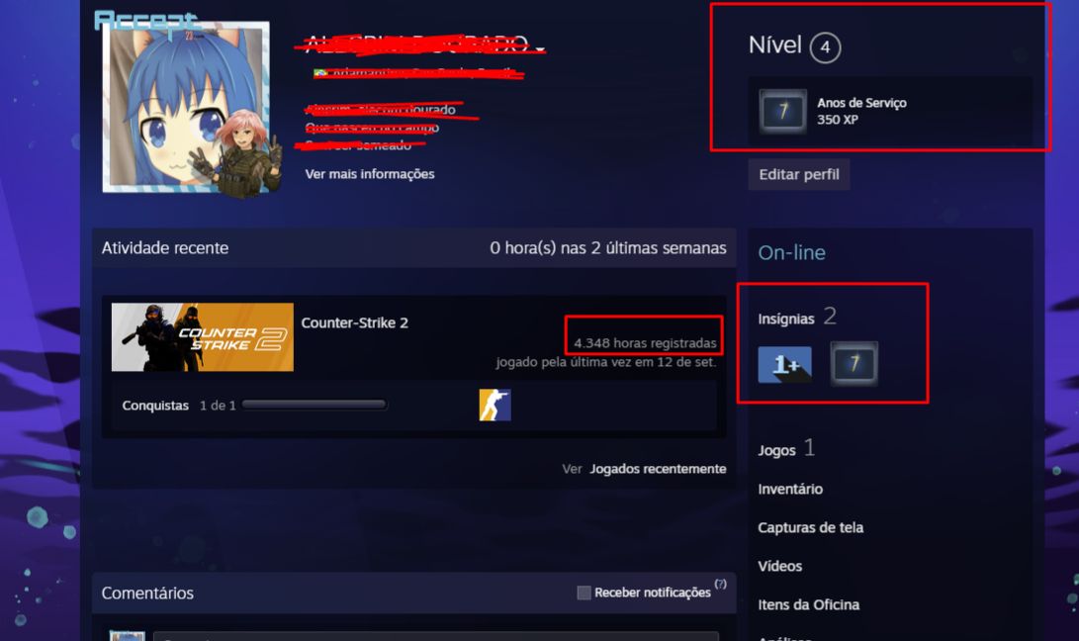Screen dimensions: 1079x641
Task: Click 'jogado pela última vez em 12 de set.' text
Action: point(606,362)
